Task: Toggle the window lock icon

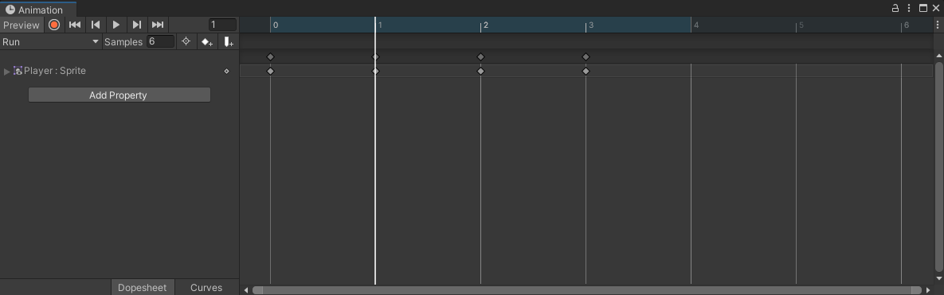Action: [x=895, y=8]
